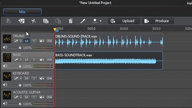Image resolution: width=192 pixels, height=108 pixels.
Task: Click the DRUMS track drum icon
Action: (7, 39)
